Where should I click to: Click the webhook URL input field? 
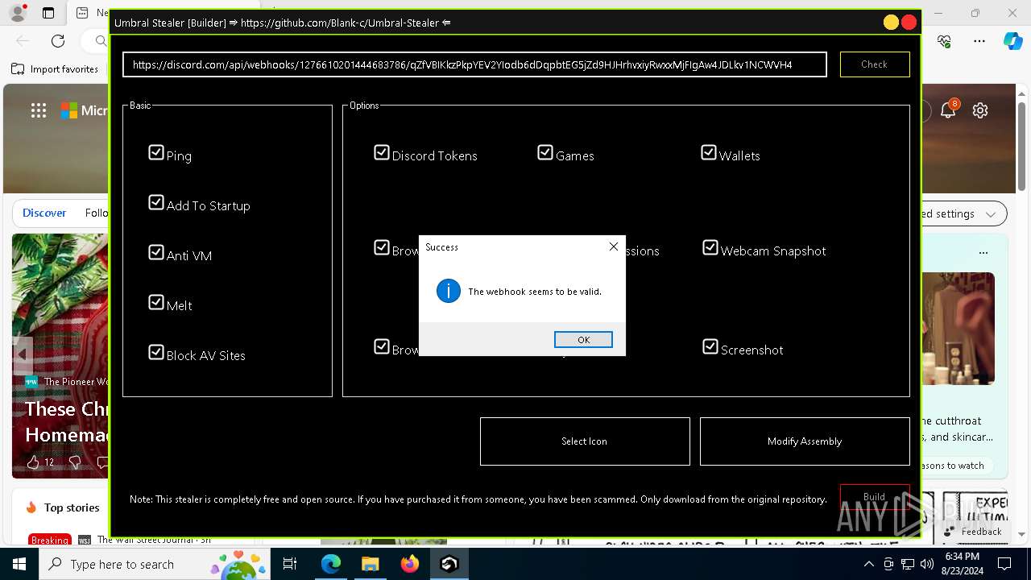(x=474, y=64)
